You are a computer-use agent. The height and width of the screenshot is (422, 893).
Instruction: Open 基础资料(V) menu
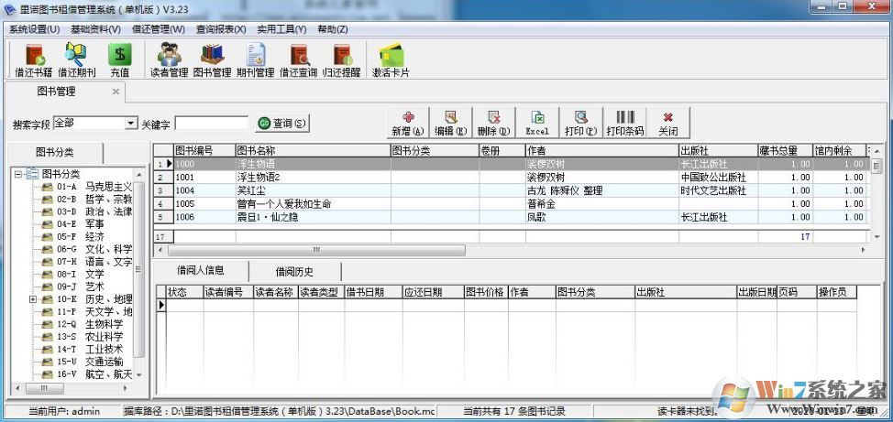tap(95, 29)
